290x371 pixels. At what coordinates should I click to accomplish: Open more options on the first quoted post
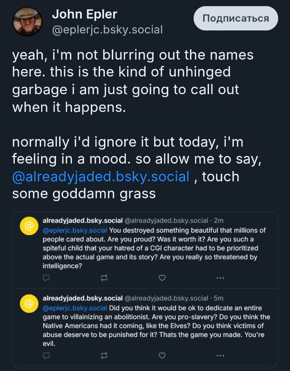pos(220,278)
